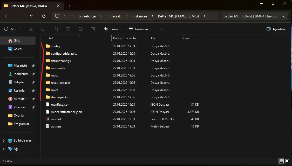Screen dimensions: 292x166
Task: Expand the Ağ network tree node
Action: pos(4,149)
